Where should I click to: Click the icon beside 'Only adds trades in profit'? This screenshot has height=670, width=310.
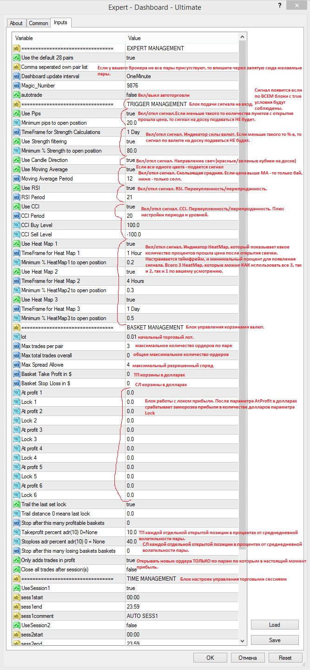pyautogui.click(x=17, y=560)
